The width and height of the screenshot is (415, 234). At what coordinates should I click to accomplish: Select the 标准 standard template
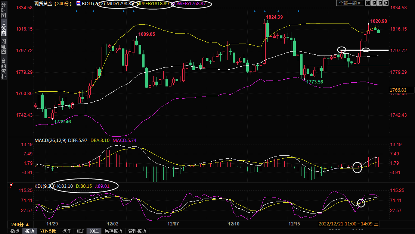pos(66,231)
